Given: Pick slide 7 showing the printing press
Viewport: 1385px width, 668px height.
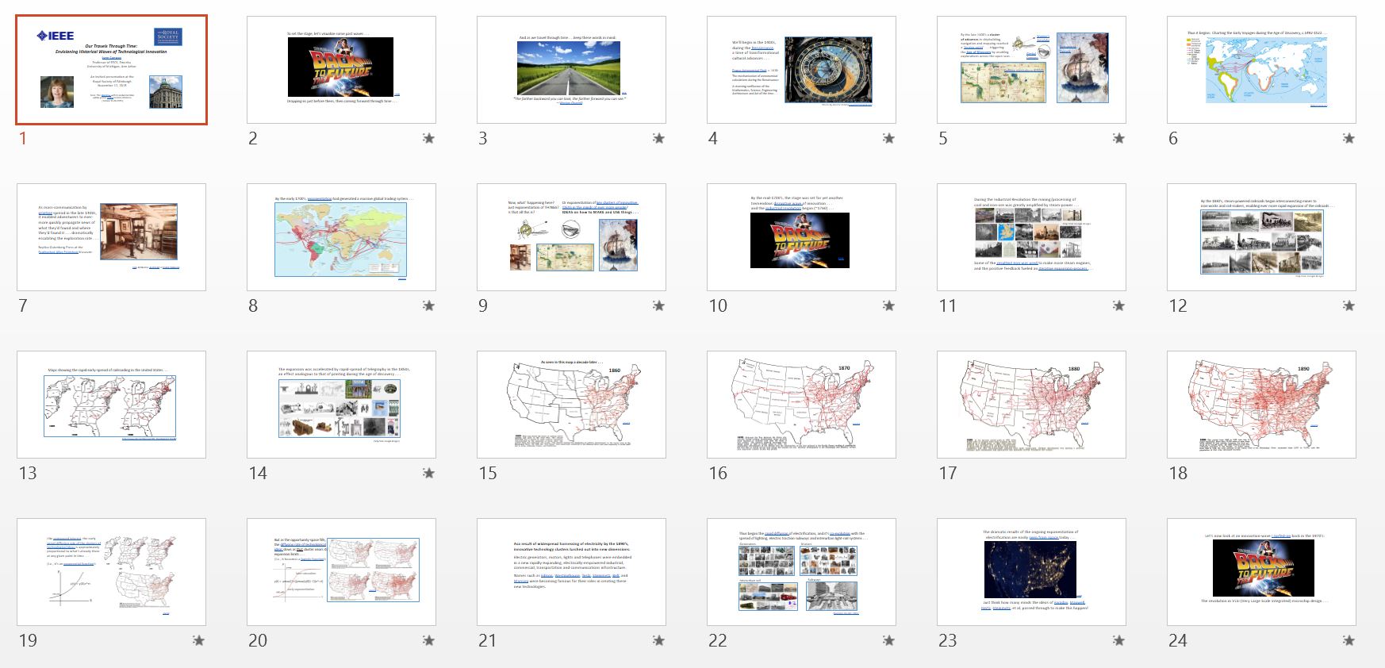Looking at the screenshot, I should pos(111,237).
